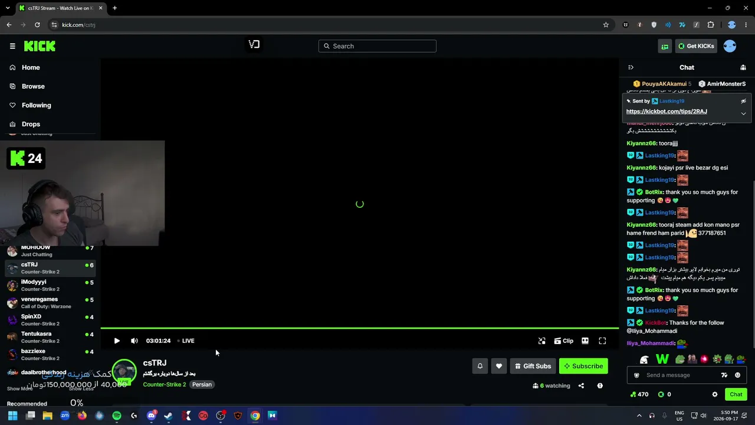Click the Get KICKs button
Image resolution: width=755 pixels, height=425 pixels.
point(696,46)
